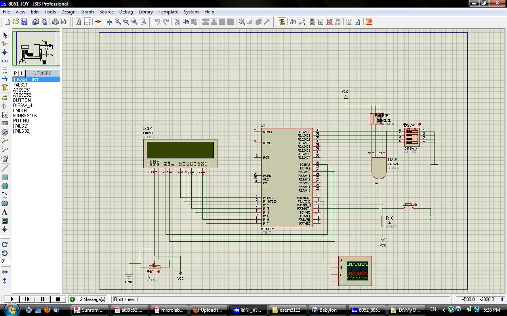Open the Debug menu
The image size is (507, 316).
tap(126, 12)
